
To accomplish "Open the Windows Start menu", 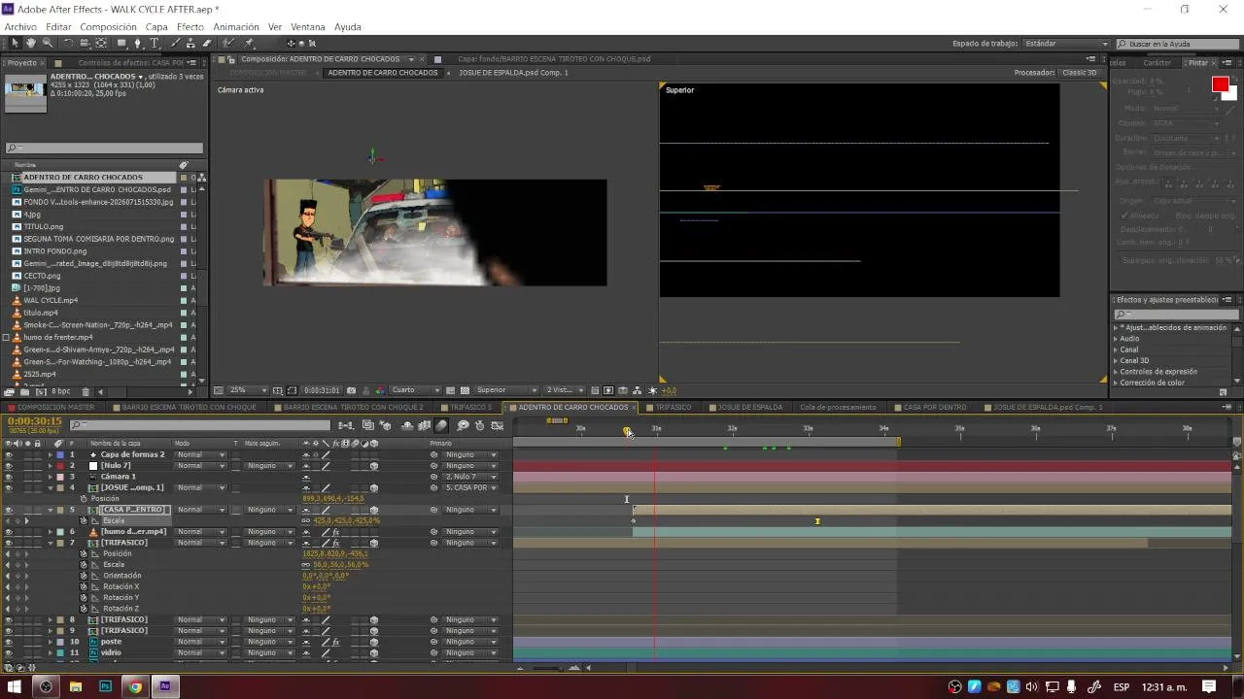I will pyautogui.click(x=15, y=686).
